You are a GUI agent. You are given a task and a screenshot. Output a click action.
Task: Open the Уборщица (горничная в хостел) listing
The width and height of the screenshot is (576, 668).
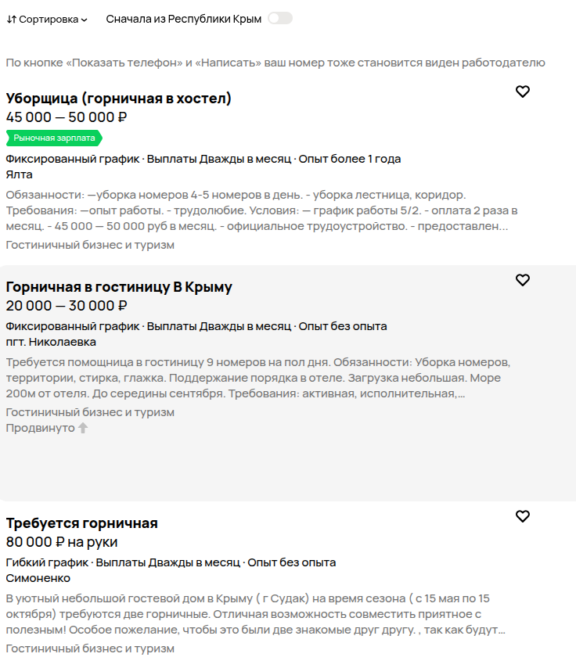tap(118, 99)
